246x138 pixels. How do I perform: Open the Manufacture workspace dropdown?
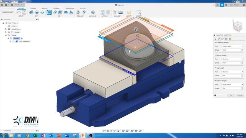tap(8, 12)
